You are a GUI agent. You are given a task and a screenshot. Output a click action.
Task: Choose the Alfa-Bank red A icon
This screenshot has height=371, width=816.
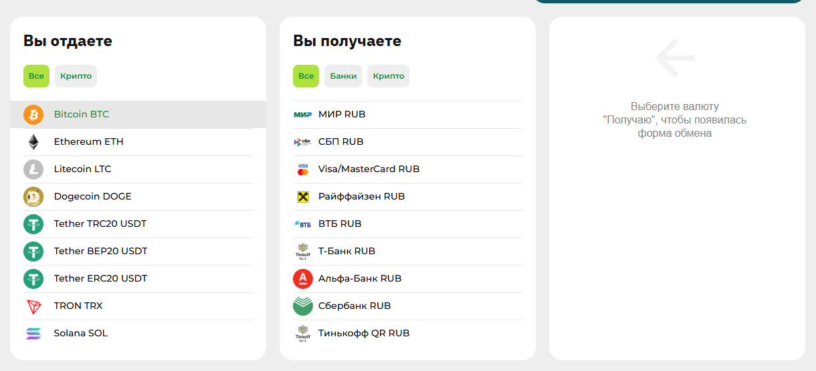303,279
